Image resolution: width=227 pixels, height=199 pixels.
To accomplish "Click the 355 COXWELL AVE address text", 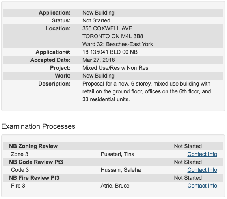I will (x=107, y=28).
